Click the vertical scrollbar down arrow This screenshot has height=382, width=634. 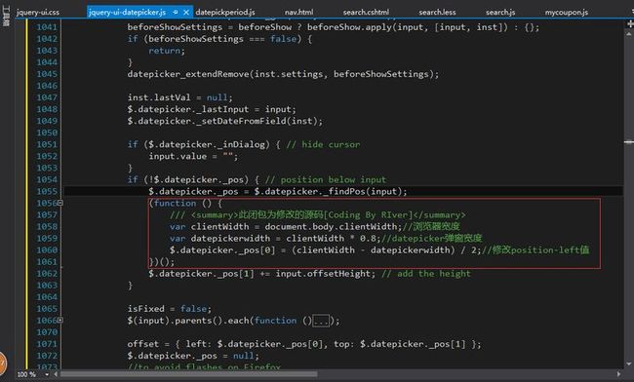pos(629,364)
